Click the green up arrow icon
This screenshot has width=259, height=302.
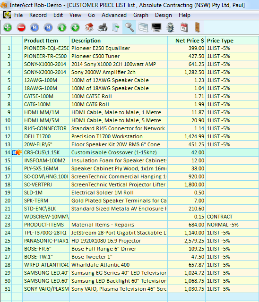[62, 27]
